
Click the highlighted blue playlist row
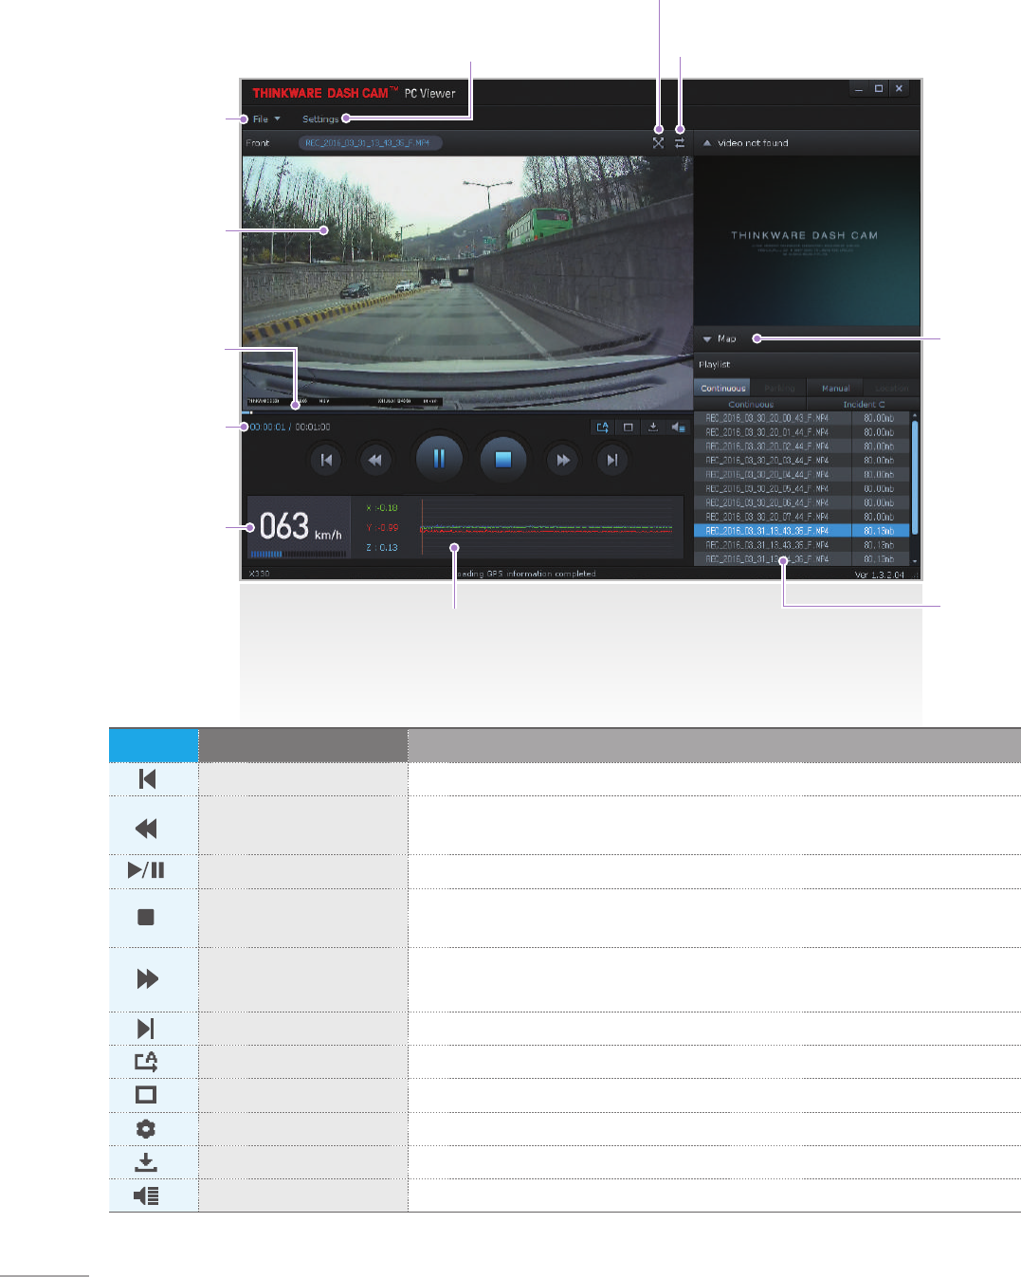[x=802, y=531]
